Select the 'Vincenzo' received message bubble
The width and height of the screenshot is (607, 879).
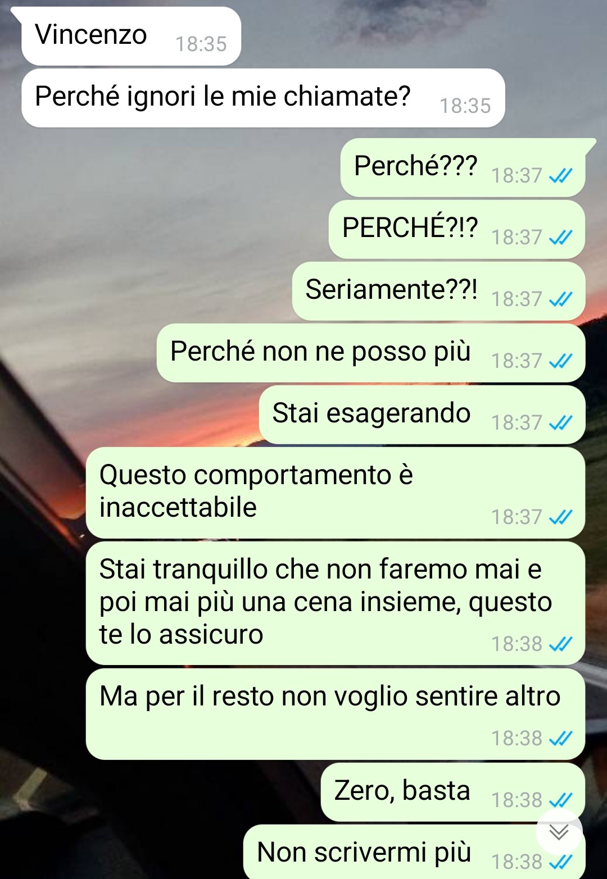click(131, 36)
